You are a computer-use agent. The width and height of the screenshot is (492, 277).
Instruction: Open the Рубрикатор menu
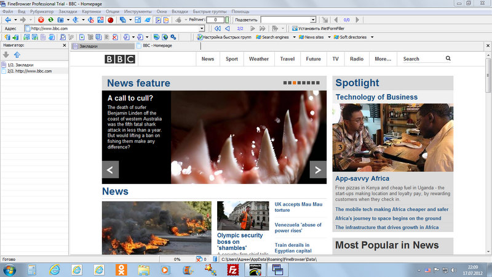point(42,11)
